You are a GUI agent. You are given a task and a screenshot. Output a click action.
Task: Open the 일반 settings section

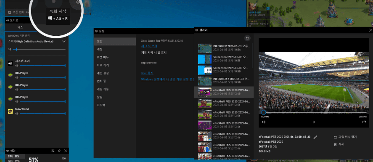coord(115,41)
